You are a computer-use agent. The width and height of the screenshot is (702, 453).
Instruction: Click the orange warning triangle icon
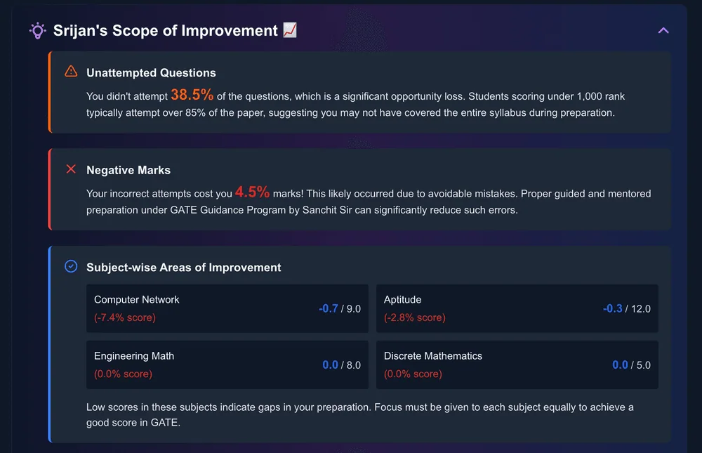point(71,71)
